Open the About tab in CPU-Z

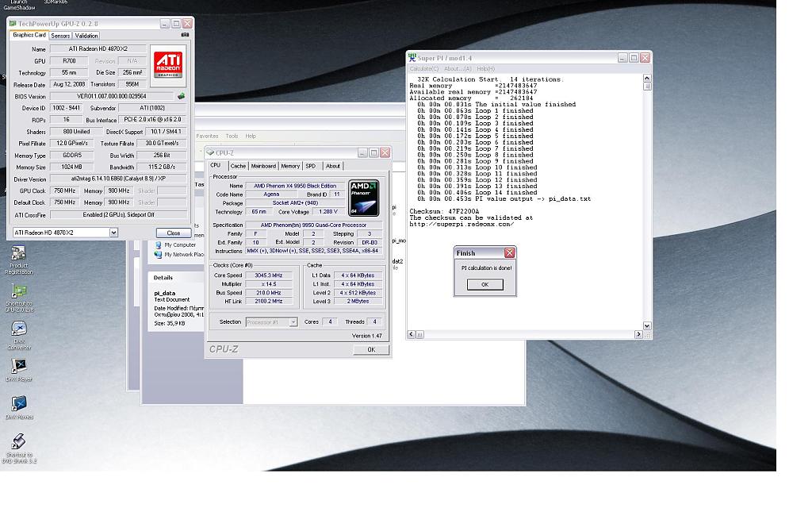tap(333, 166)
